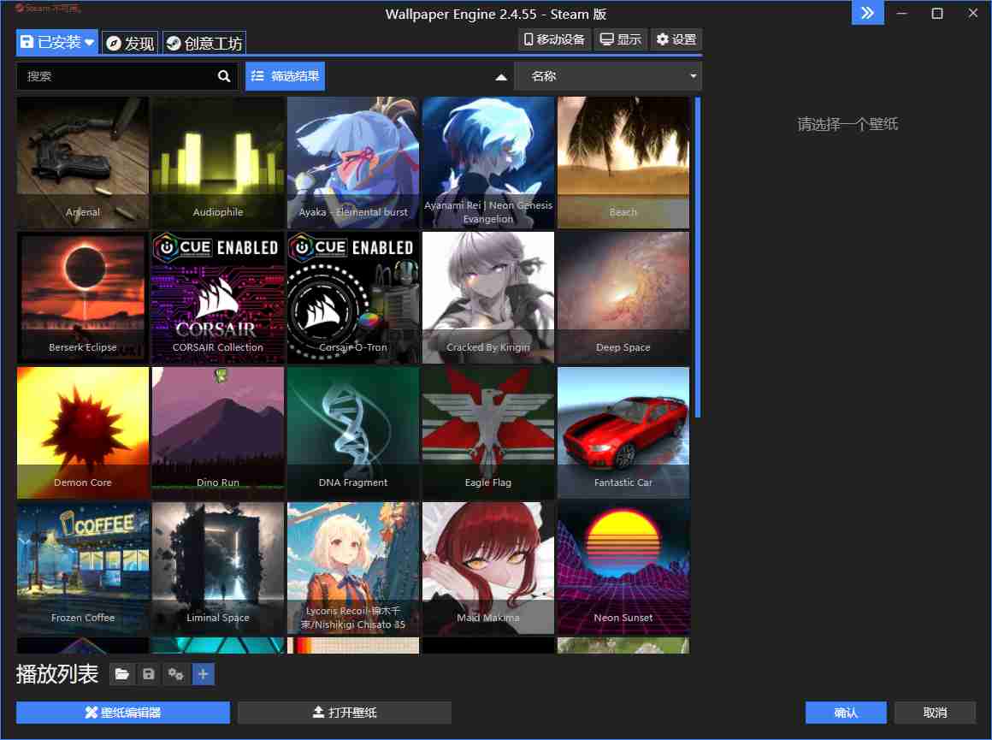Click the wallpaper list vertical scrollbar
The height and width of the screenshot is (740, 992).
[x=698, y=257]
